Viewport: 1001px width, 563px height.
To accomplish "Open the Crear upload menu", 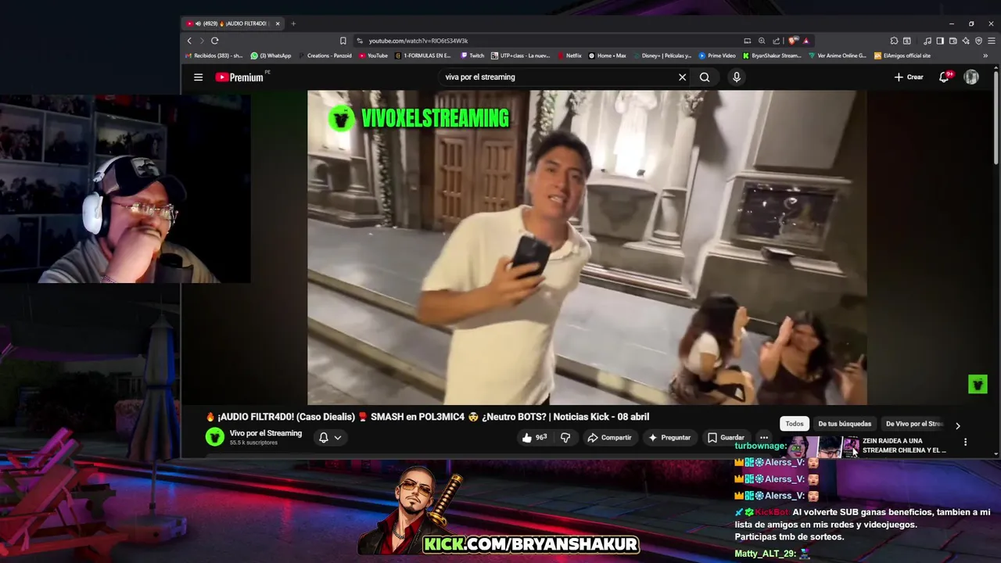I will (909, 77).
